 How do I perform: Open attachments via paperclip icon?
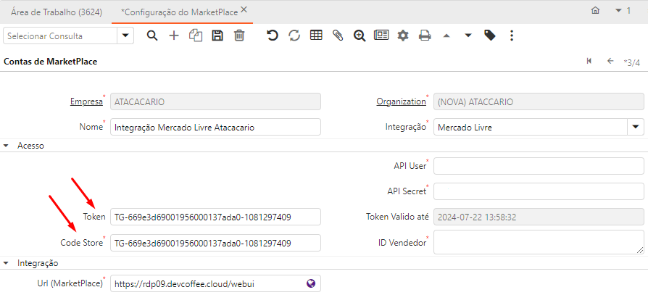tap(338, 36)
